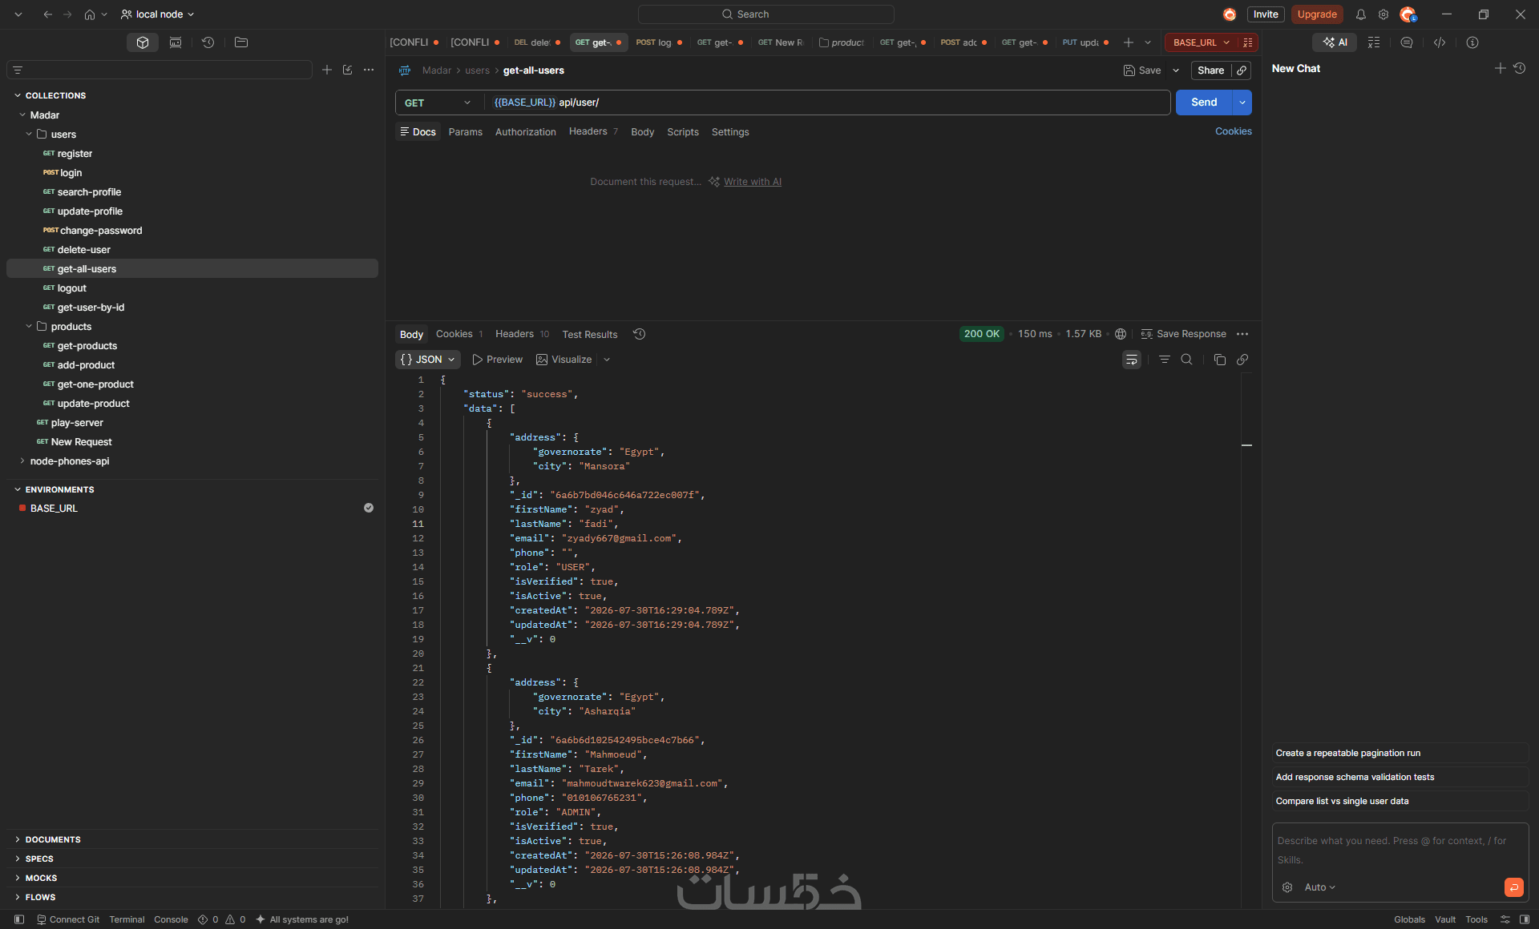The width and height of the screenshot is (1539, 929).
Task: Open the request info icon
Action: click(x=1472, y=42)
